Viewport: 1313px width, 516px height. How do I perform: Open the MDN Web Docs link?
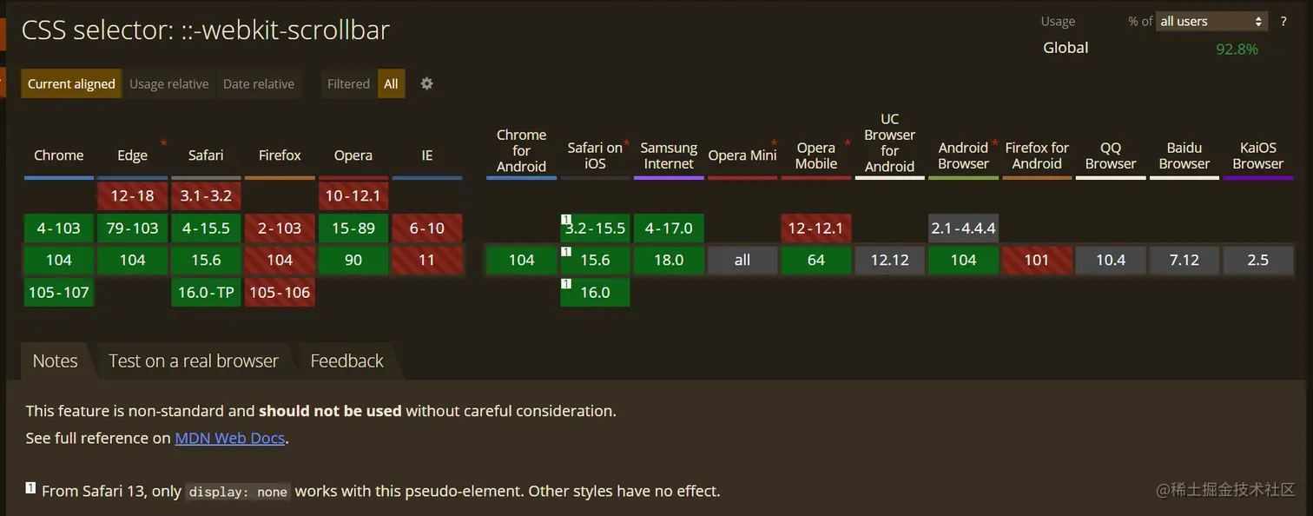pos(230,438)
